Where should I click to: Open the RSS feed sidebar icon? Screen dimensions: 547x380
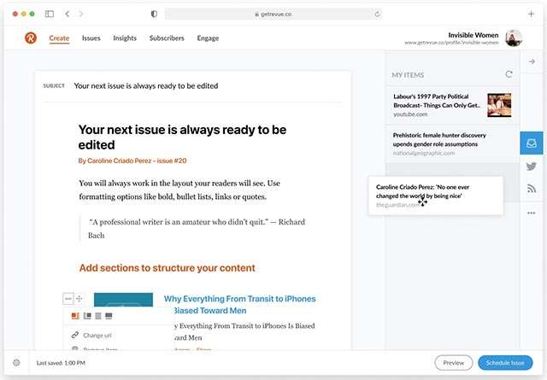pos(531,189)
